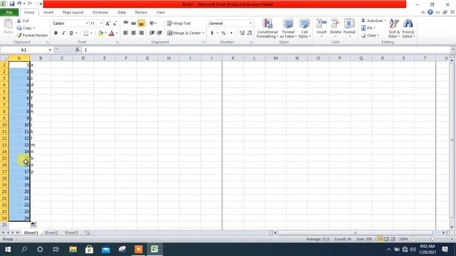Toggle Bottom Align vertical alignment
456x256 pixels.
tap(141, 23)
